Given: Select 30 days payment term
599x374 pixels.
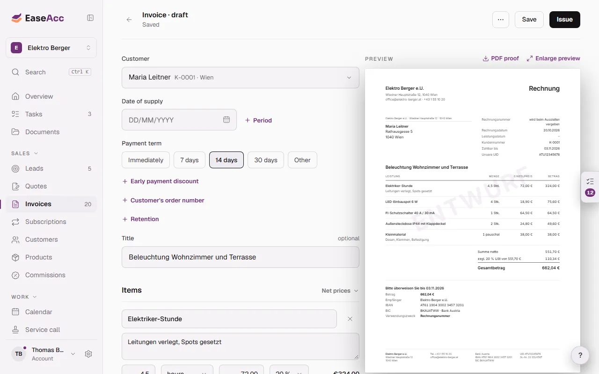Looking at the screenshot, I should pos(266,160).
